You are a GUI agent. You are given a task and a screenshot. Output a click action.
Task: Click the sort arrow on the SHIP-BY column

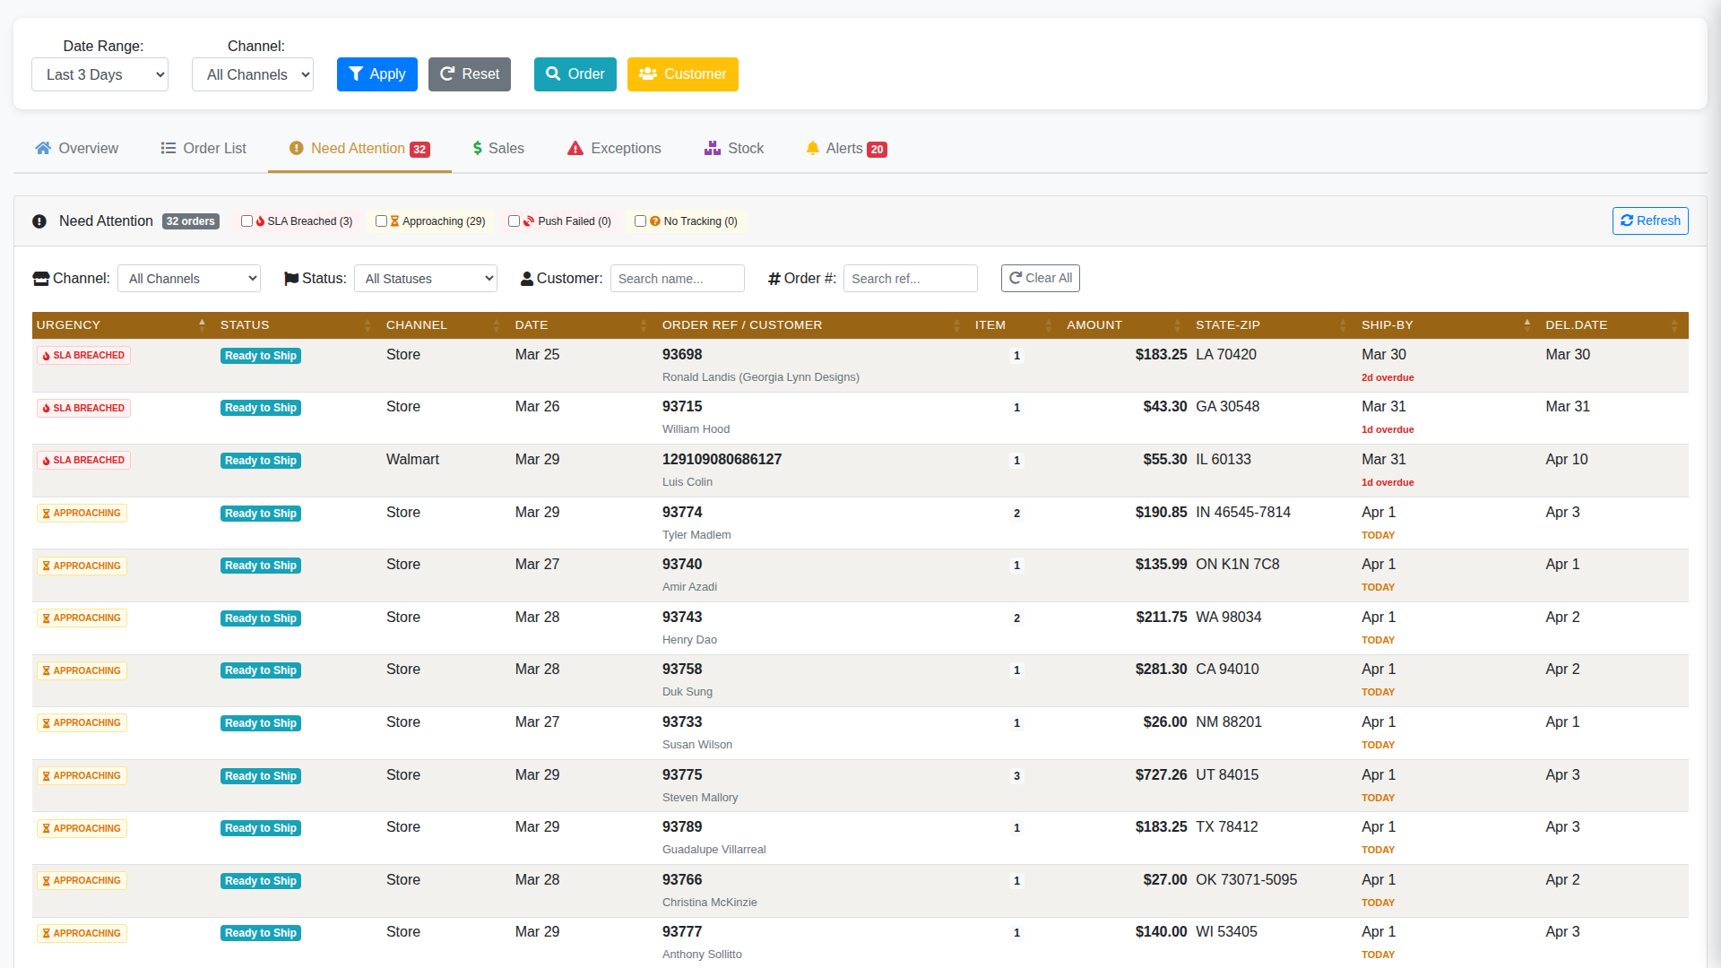(x=1528, y=324)
